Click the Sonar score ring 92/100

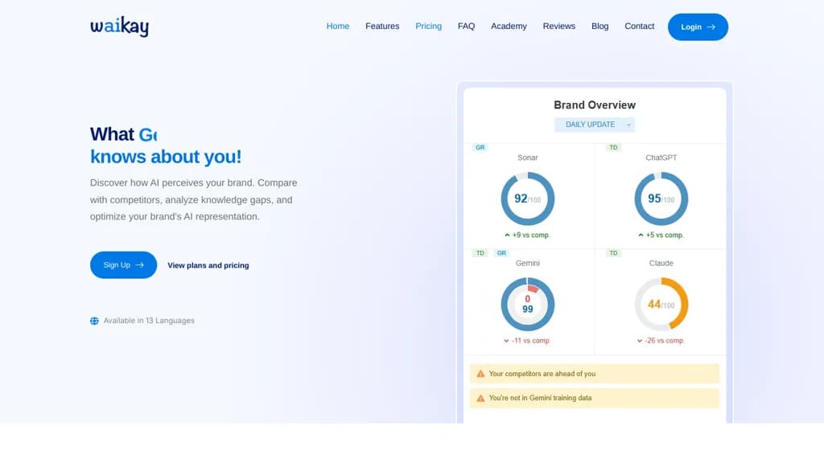528,199
